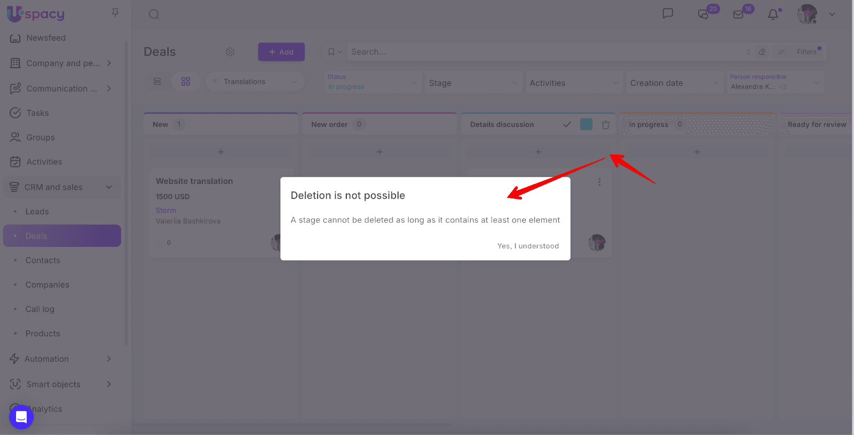The height and width of the screenshot is (435, 854).
Task: Click Valeriia Bashkirova contact name
Action: [188, 221]
